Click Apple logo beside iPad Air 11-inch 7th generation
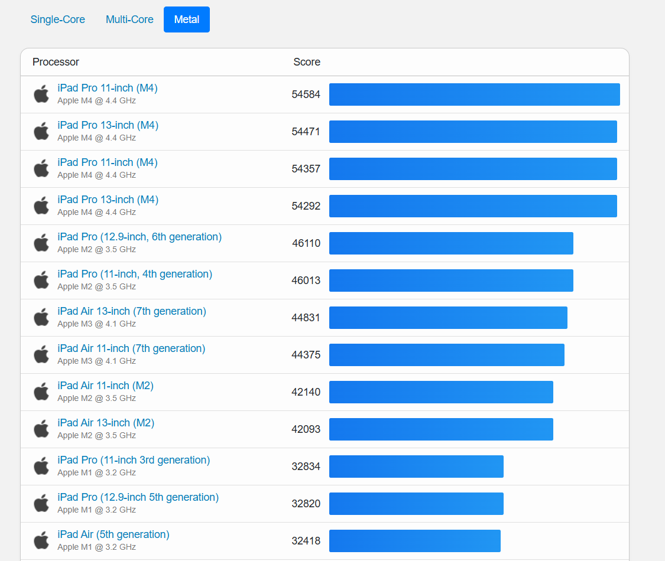The image size is (665, 561). coord(41,354)
